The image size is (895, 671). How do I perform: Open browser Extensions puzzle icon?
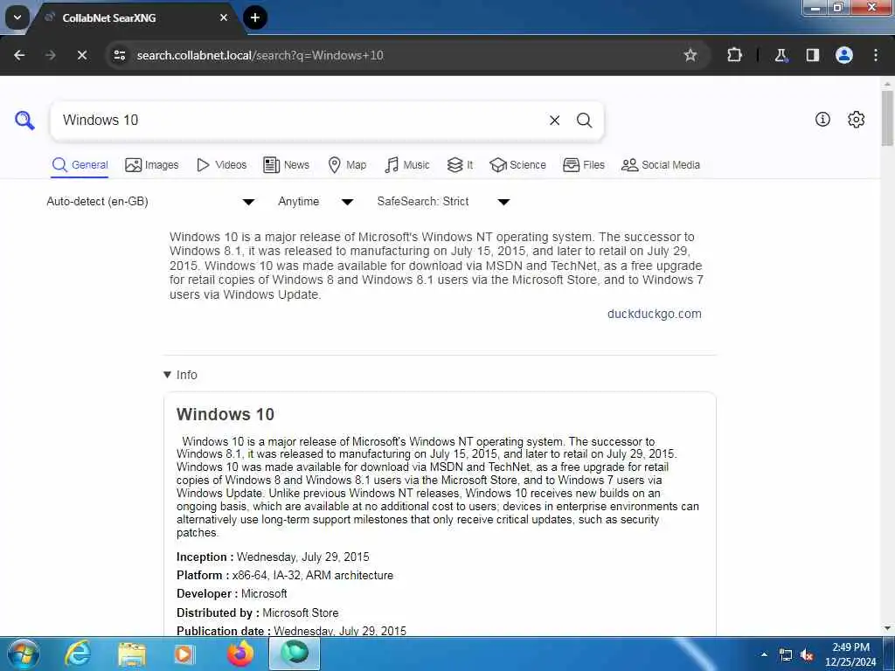click(x=734, y=55)
